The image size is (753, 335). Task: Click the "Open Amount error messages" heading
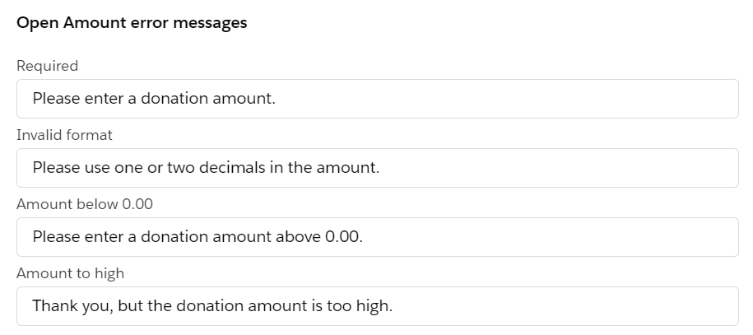[132, 23]
